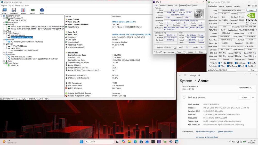Screen dimensions: 258x145
Task: Expand the Motherboard tree node in HWiNFO
Action: click(x=4, y=22)
